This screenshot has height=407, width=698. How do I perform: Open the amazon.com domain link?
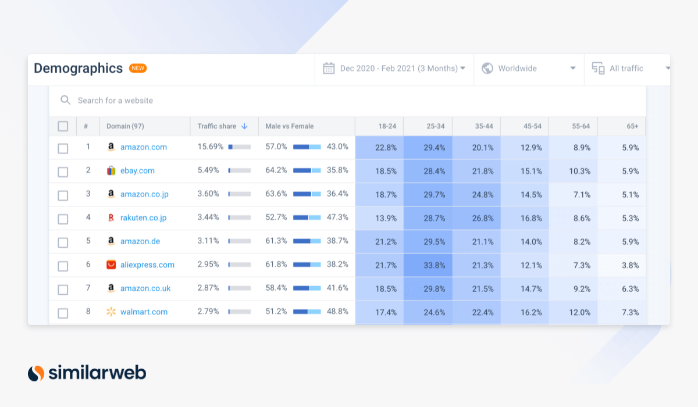tap(144, 147)
